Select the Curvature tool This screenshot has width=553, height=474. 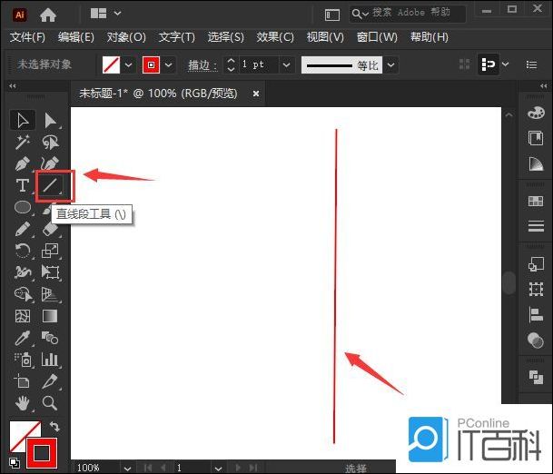click(x=50, y=164)
